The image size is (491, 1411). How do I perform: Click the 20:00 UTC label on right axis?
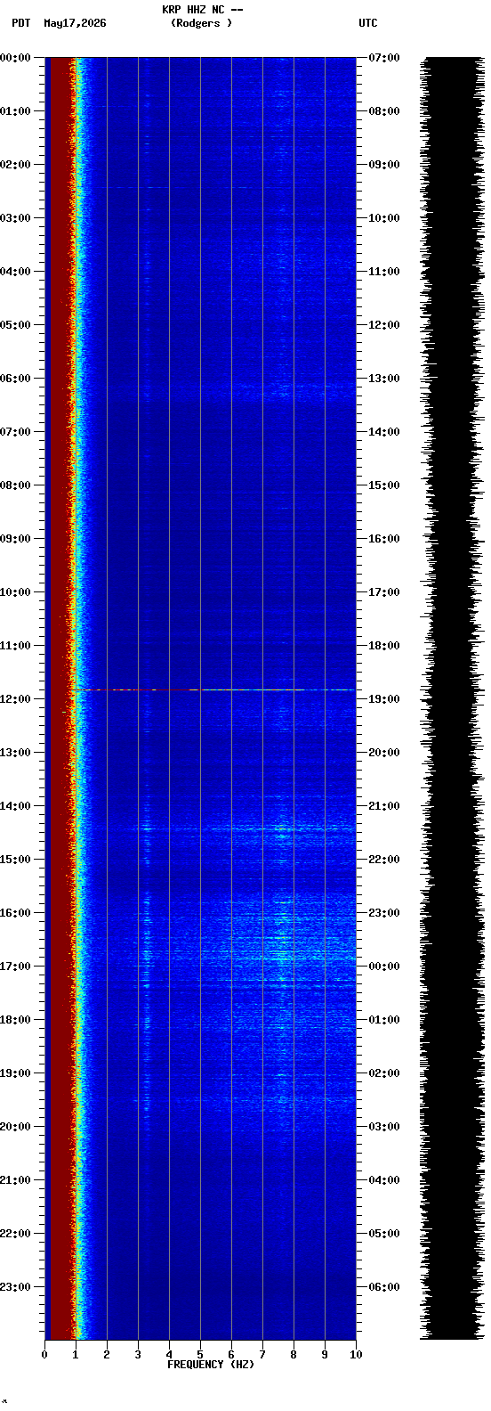point(384,753)
